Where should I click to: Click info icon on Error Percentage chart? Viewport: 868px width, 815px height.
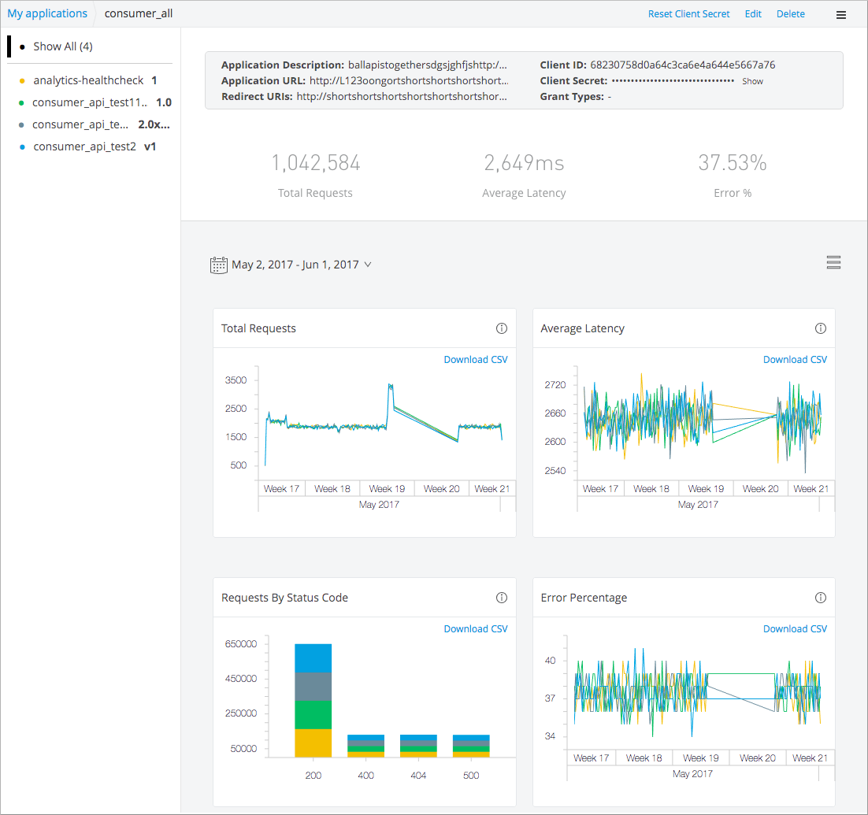pos(821,598)
